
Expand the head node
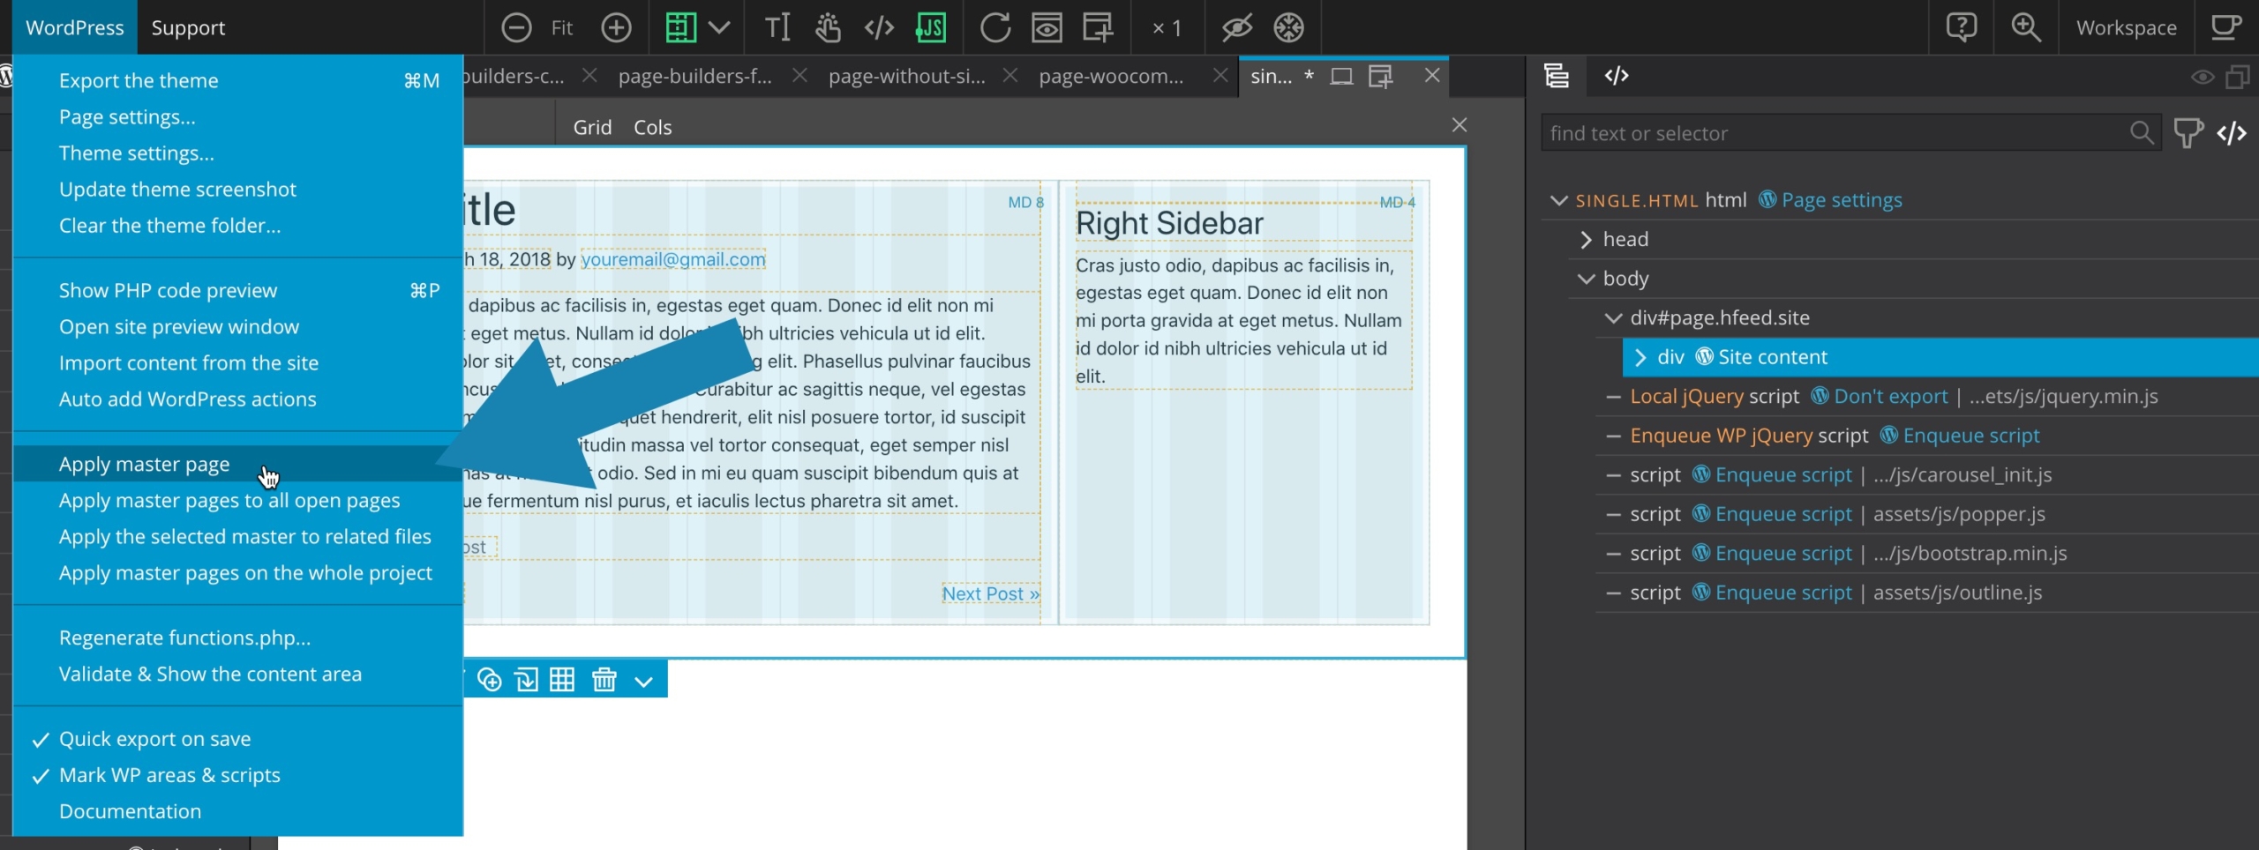point(1586,240)
